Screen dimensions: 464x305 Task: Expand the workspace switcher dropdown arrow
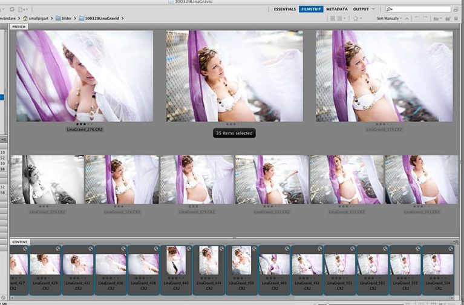point(373,10)
